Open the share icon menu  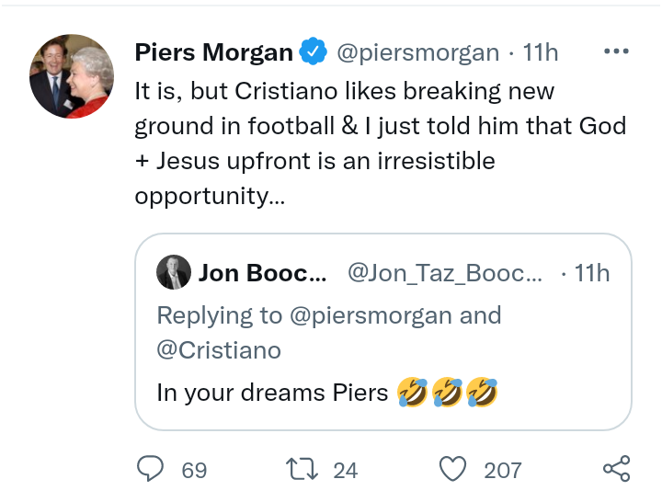coord(616,470)
